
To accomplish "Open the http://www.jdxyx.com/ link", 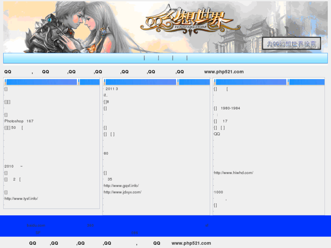I will tap(122, 192).
